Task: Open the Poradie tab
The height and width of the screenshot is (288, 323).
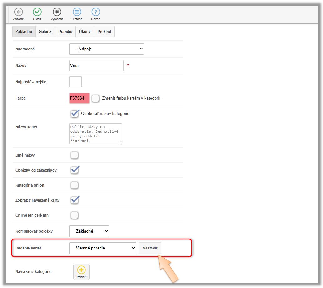Action: pos(65,32)
